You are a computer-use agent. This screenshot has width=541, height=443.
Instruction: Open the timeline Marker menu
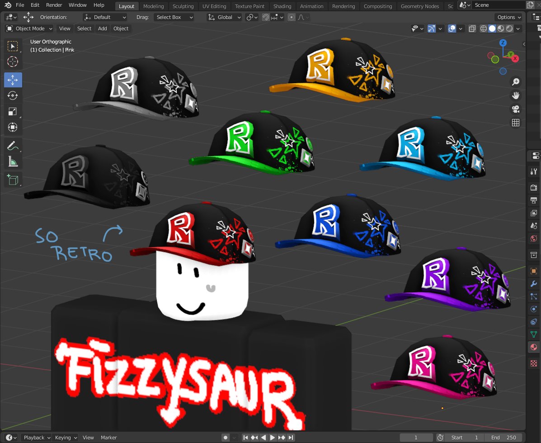click(108, 438)
